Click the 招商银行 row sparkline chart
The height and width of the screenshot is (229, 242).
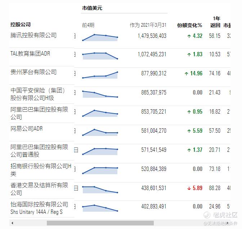tap(100, 171)
